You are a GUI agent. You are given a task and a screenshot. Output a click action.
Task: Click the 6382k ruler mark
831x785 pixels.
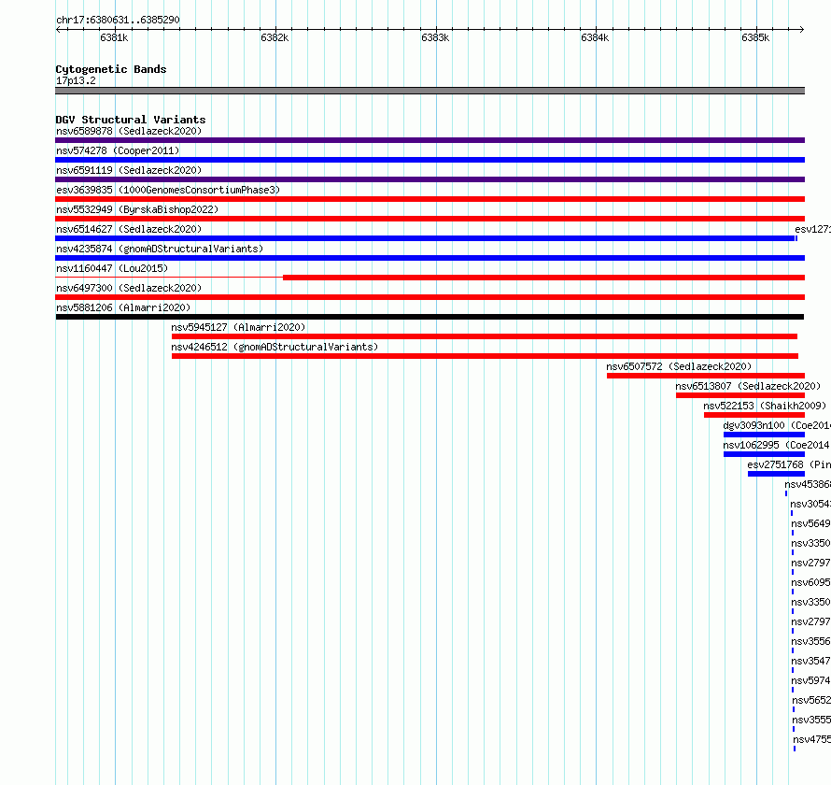coord(275,37)
